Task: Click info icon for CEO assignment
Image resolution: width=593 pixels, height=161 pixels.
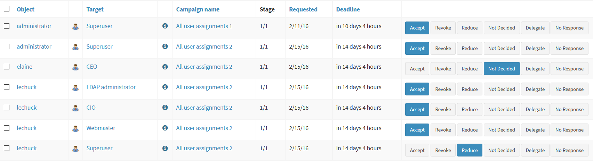Action: pos(165,67)
